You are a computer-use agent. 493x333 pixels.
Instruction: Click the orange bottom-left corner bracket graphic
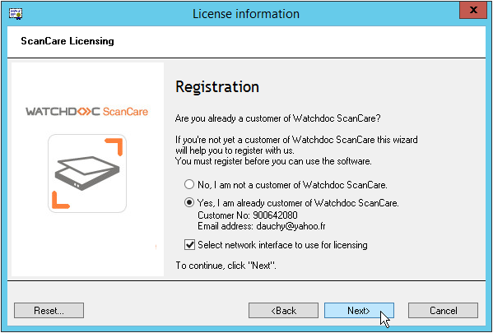coord(60,200)
